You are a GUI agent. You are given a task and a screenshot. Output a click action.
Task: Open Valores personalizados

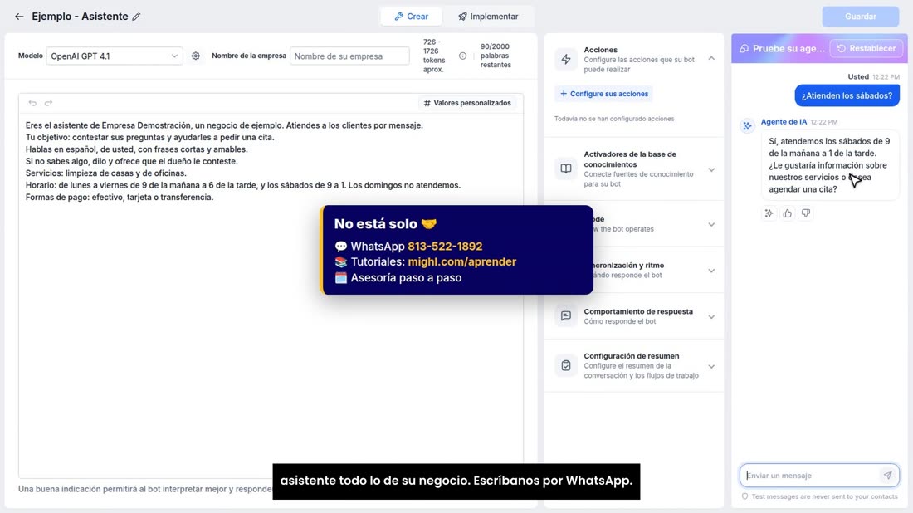coord(467,103)
